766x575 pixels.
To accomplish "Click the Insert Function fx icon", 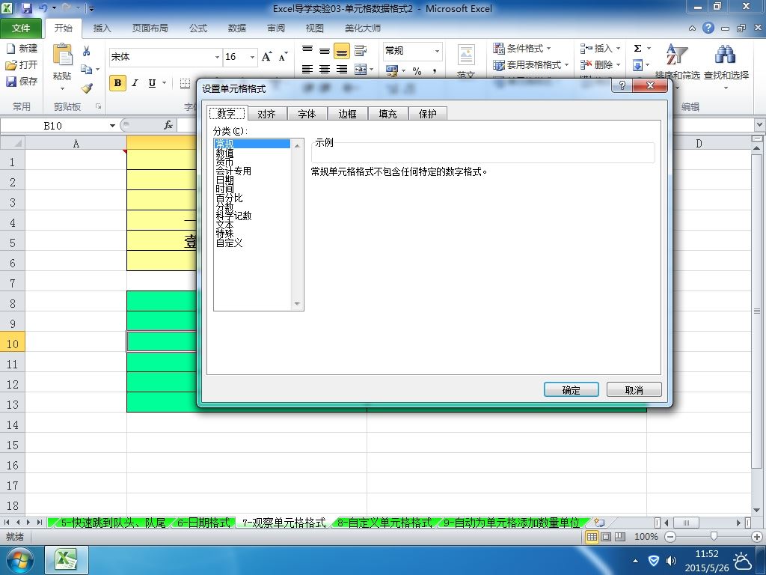I will pos(168,126).
